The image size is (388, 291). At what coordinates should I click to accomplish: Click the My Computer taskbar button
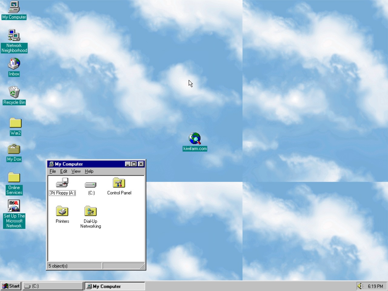(115, 286)
